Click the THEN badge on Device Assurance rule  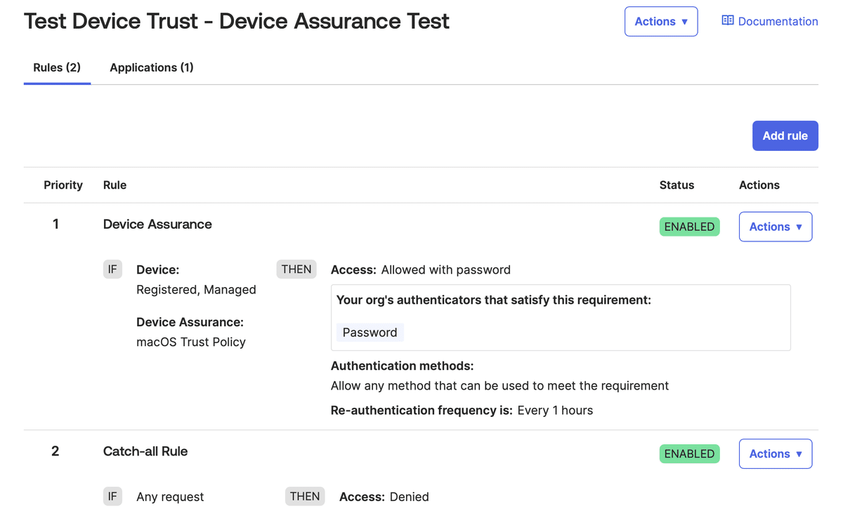coord(296,269)
